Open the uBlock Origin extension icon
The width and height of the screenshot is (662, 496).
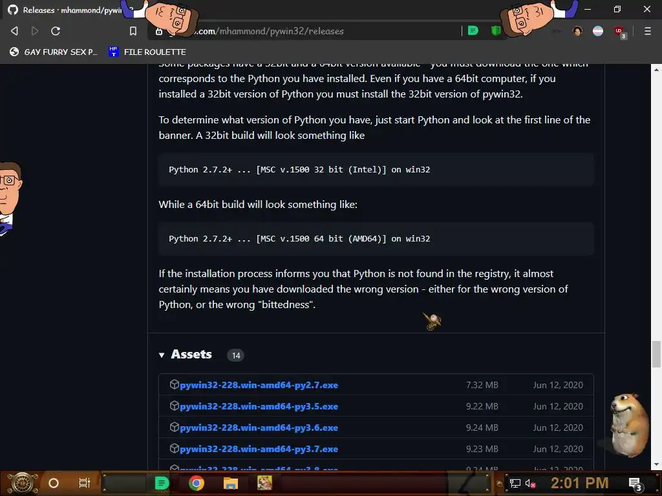619,32
